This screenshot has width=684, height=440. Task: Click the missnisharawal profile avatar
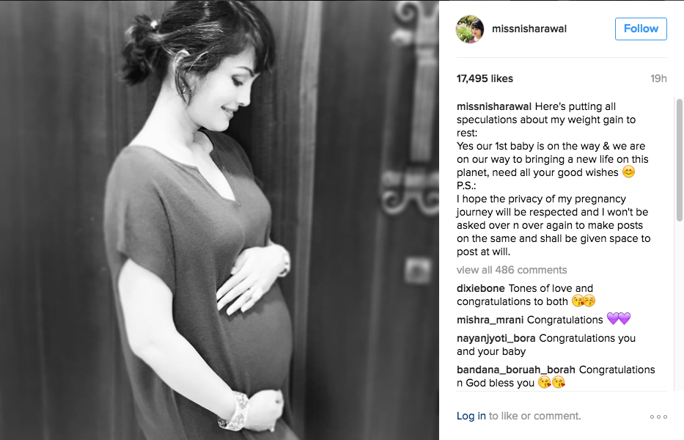click(470, 29)
